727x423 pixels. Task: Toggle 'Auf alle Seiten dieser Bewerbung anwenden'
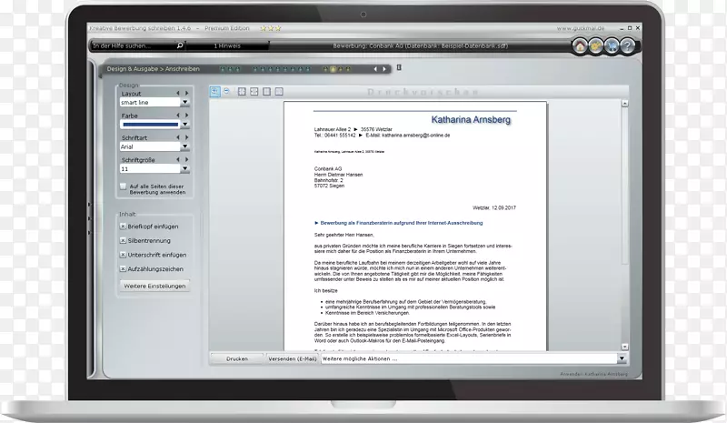point(124,186)
